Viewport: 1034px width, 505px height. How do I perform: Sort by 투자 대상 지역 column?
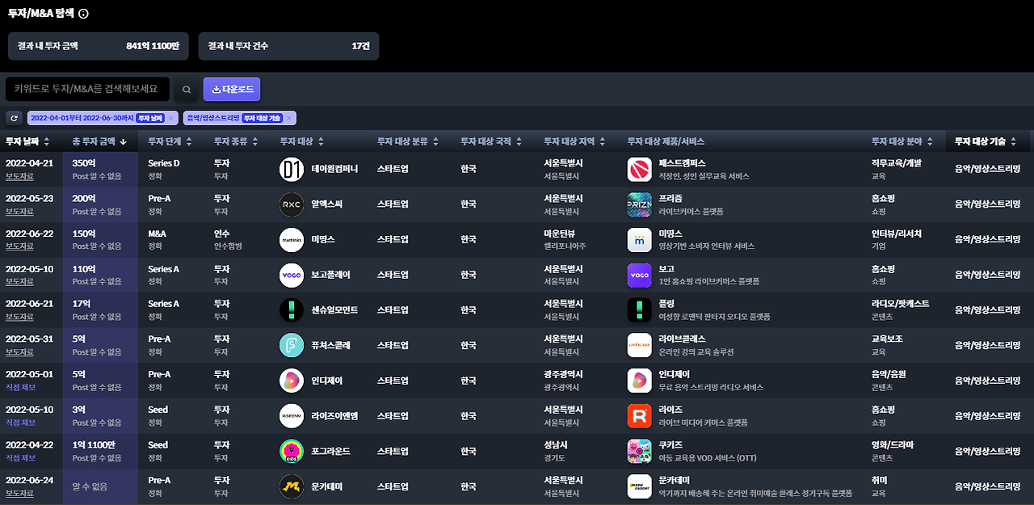tap(575, 141)
